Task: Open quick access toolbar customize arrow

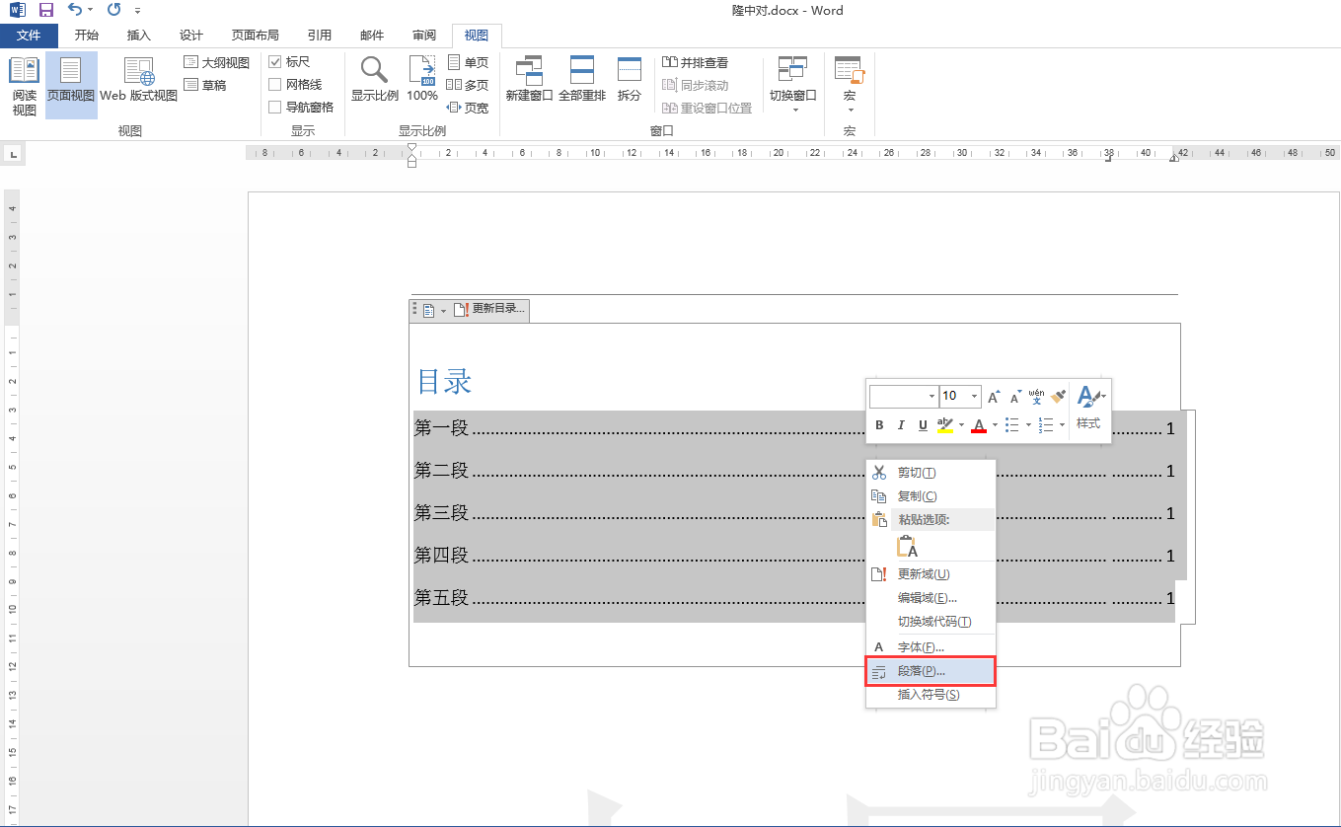Action: (137, 11)
